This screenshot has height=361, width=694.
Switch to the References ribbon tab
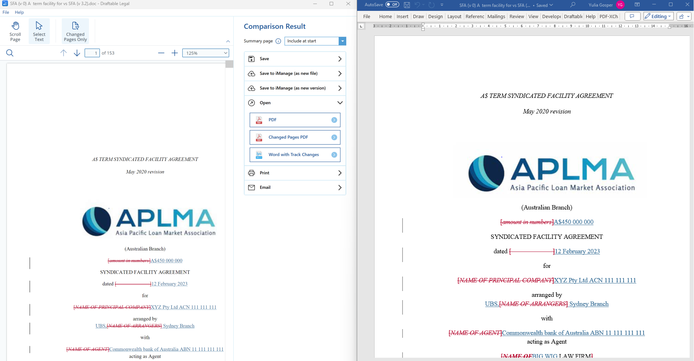pyautogui.click(x=475, y=16)
